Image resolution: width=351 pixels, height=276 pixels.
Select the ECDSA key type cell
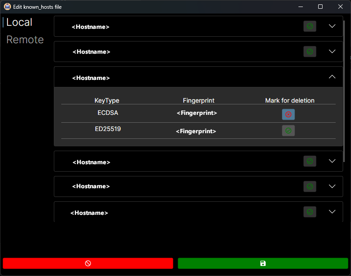tap(108, 113)
